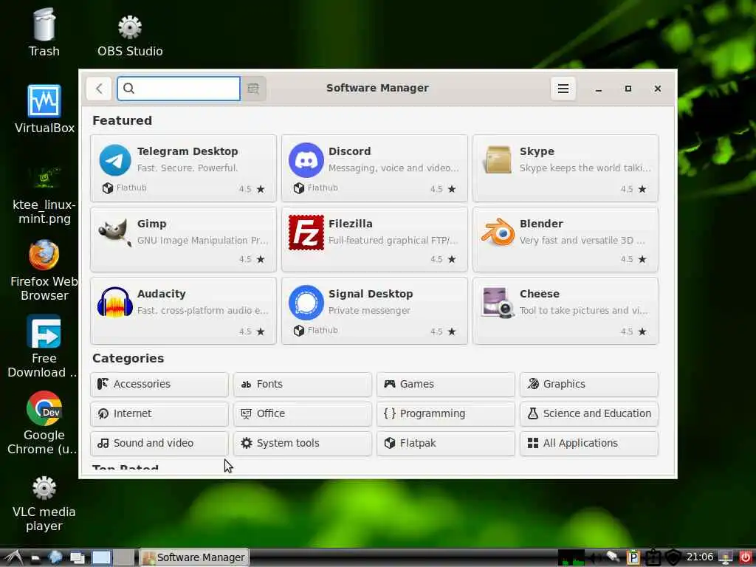Viewport: 756px width, 567px height.
Task: Click the Telegram Desktop title text
Action: tap(188, 151)
